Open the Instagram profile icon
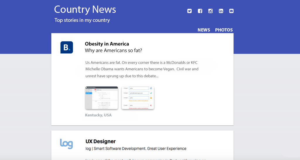300x160 pixels. 210,11
